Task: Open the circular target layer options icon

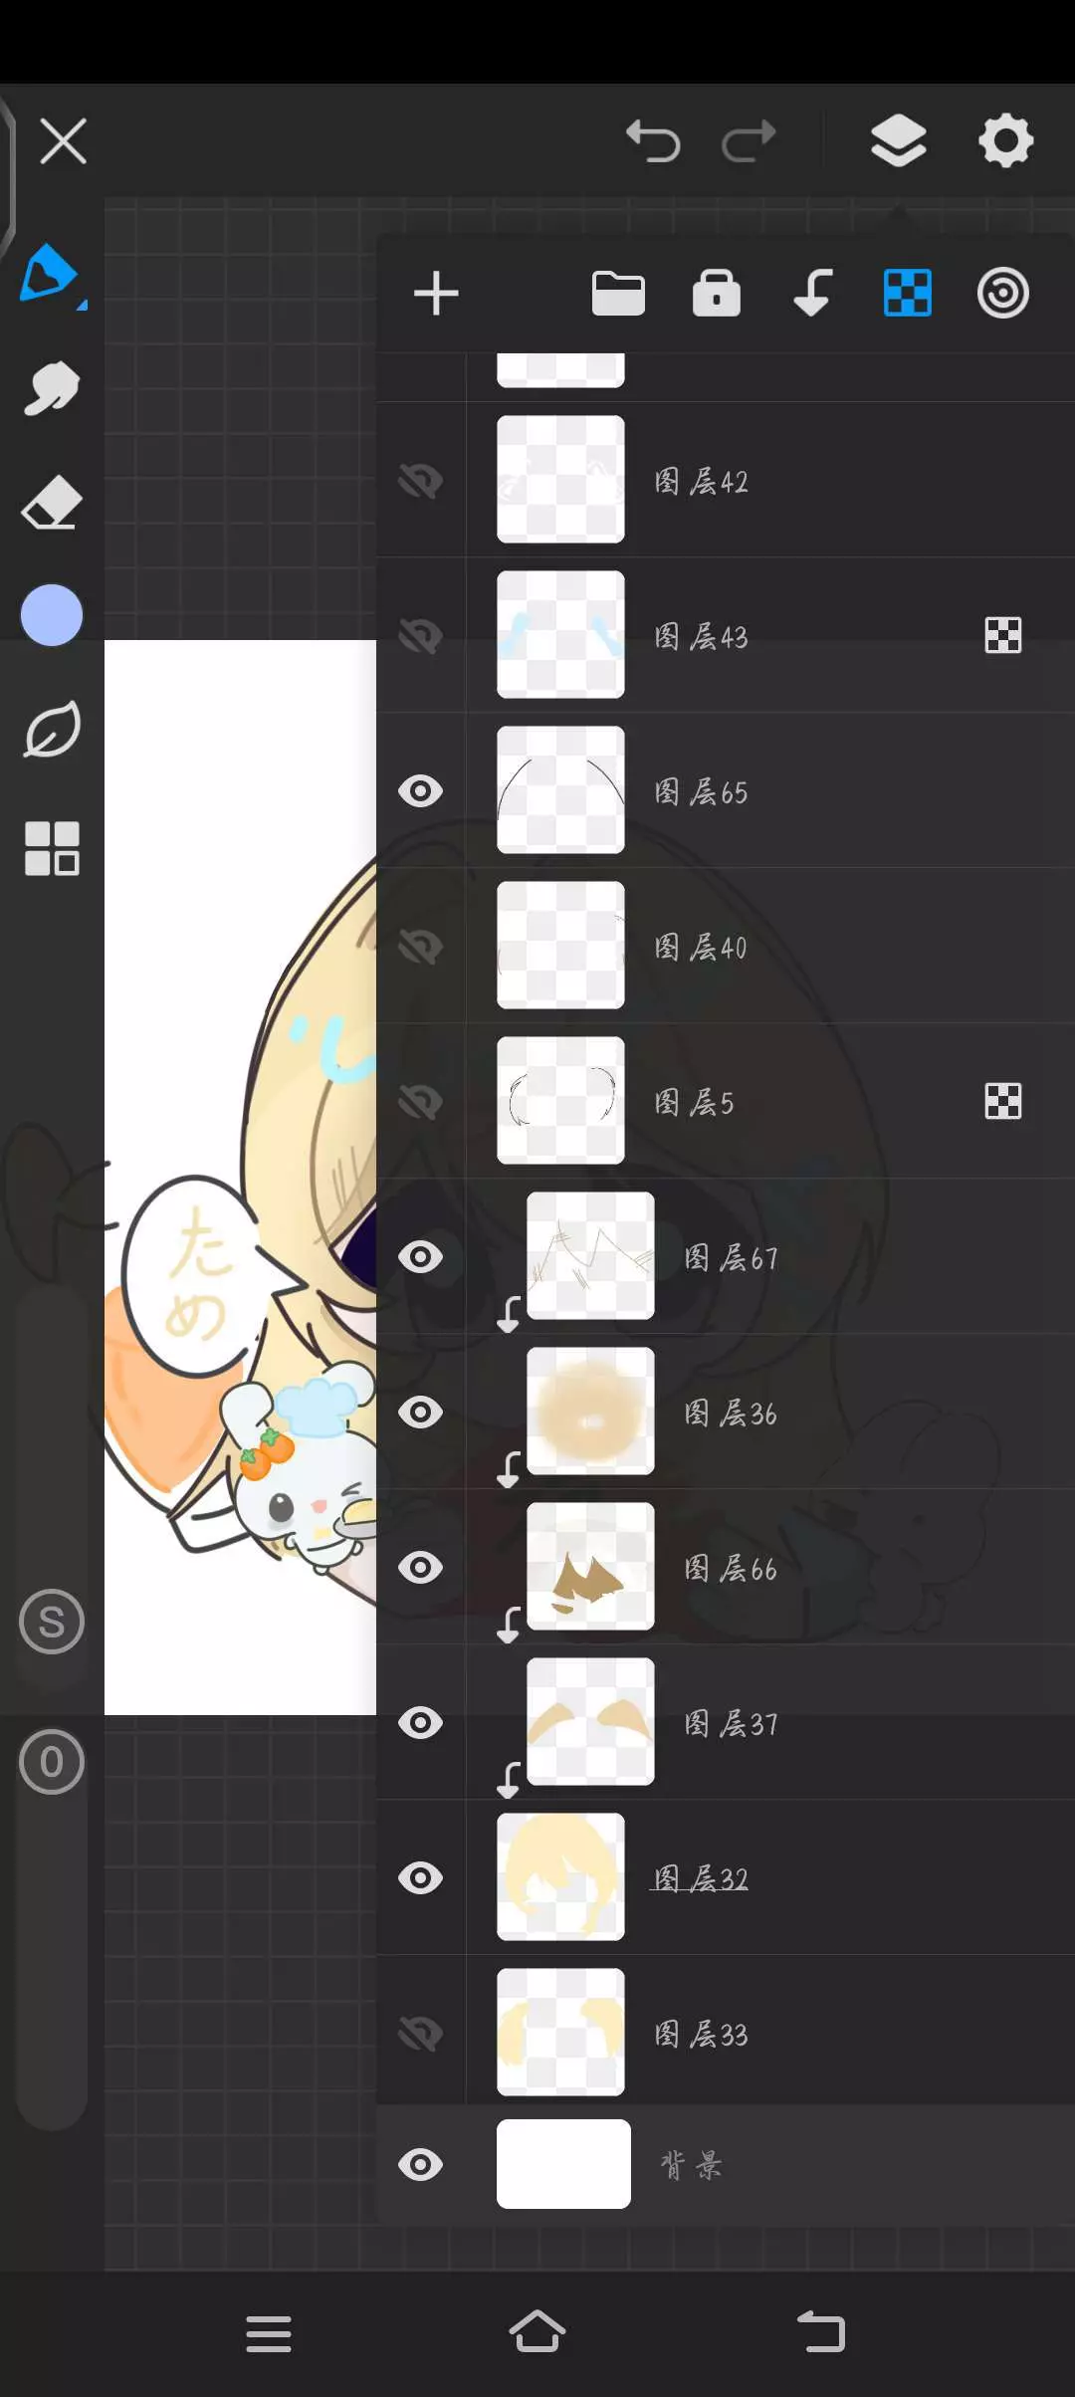Action: (x=1002, y=294)
